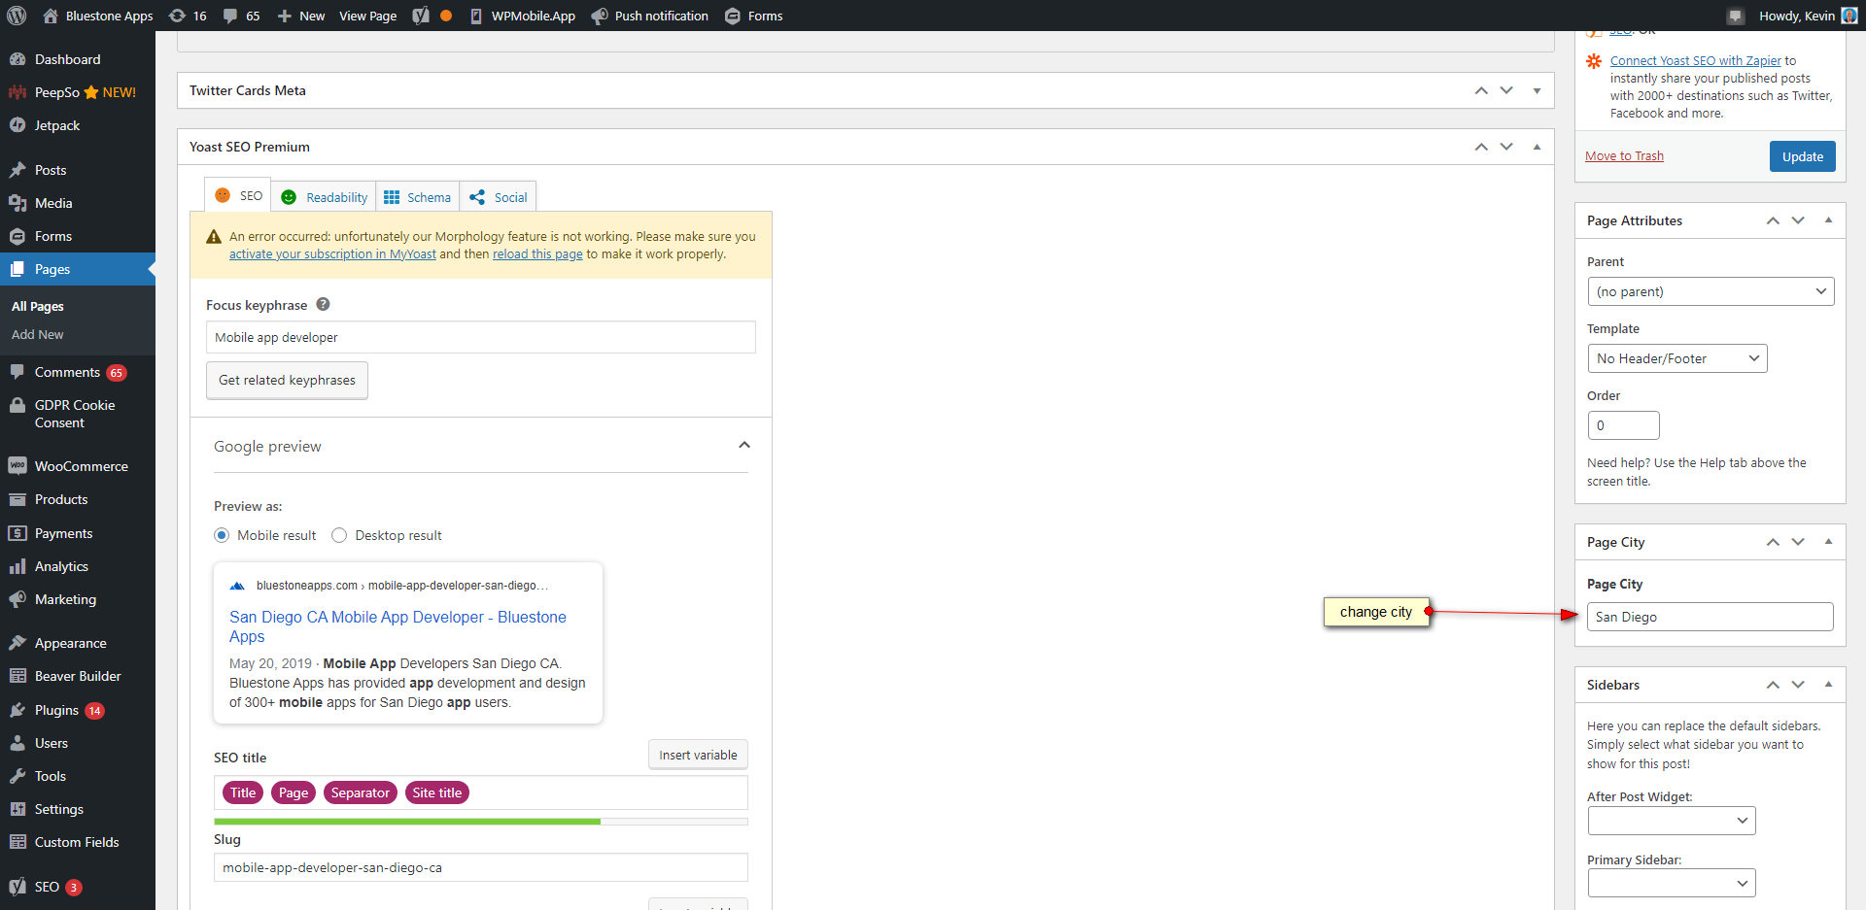The width and height of the screenshot is (1866, 910).
Task: Click the Yoast icon in the admin bar
Action: tap(421, 16)
